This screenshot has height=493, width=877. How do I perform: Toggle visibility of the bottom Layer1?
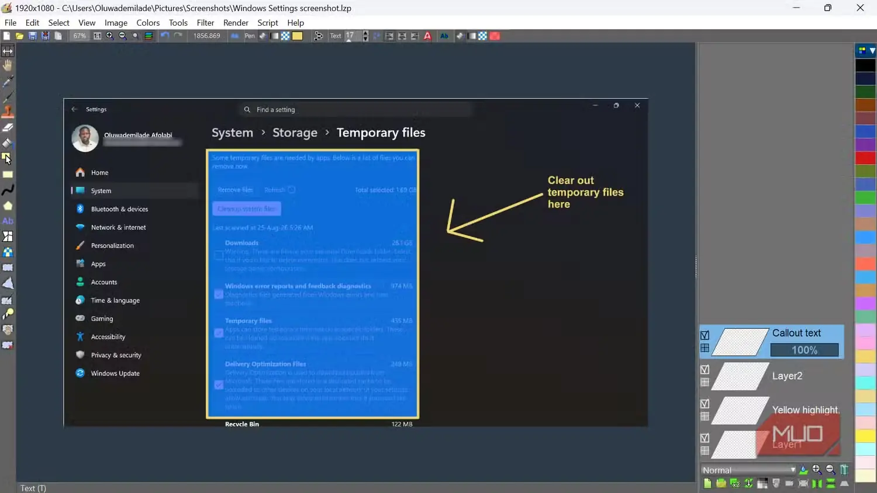coord(705,438)
